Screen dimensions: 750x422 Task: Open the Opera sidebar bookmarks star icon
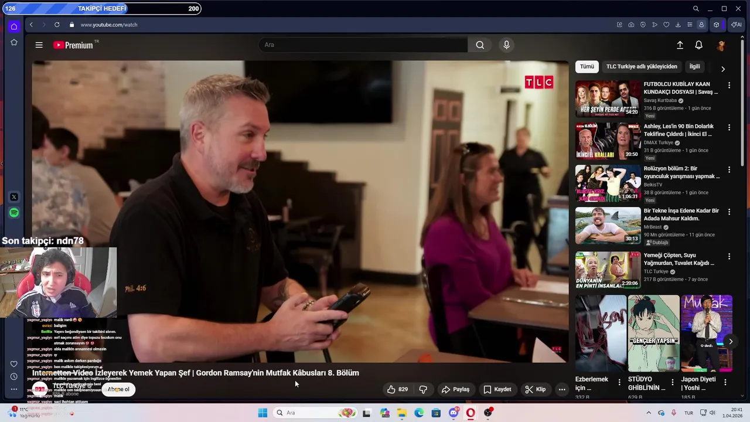(14, 42)
